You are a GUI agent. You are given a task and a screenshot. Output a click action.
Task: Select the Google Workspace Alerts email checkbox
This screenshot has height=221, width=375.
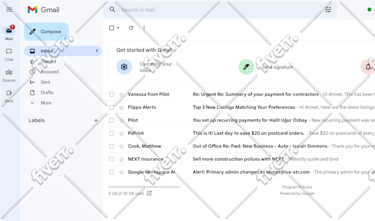112,172
